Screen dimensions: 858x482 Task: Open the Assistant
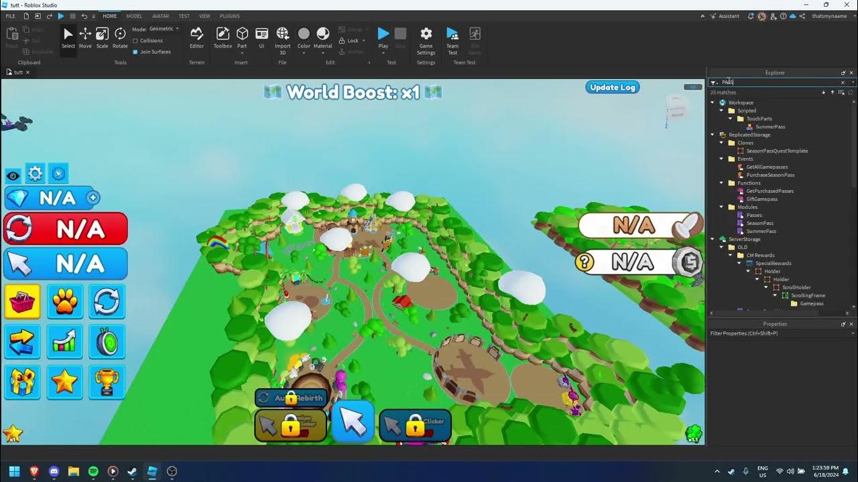724,16
